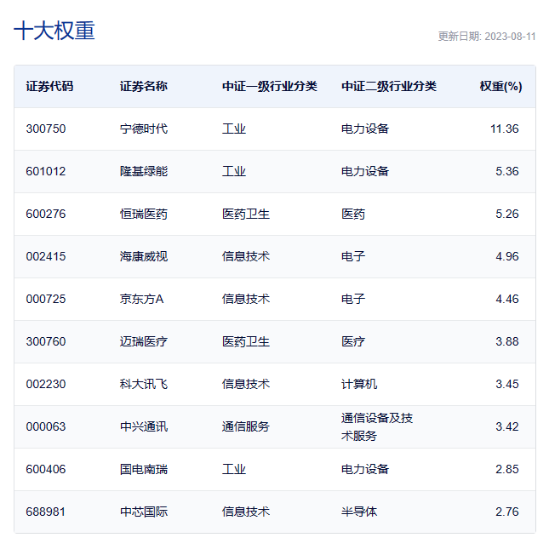This screenshot has height=549, width=549.
Task: Click weight value 4.46
Action: pyautogui.click(x=507, y=299)
